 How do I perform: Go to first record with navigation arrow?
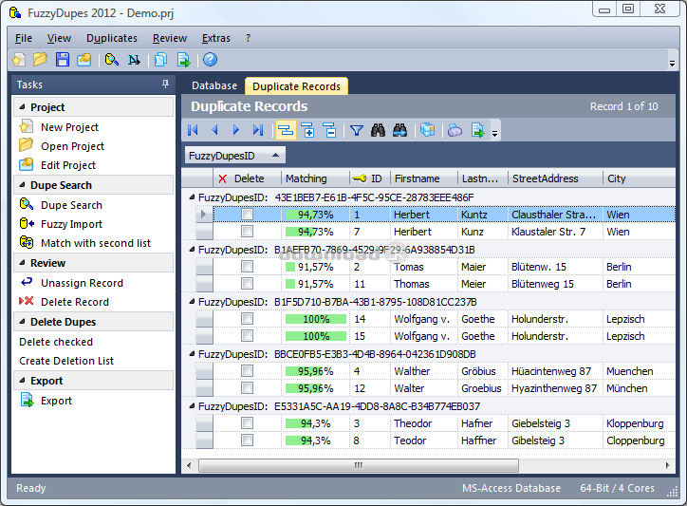193,130
